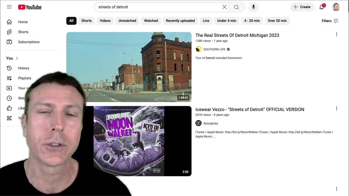The height and width of the screenshot is (196, 349).
Task: Open more options for Real Streets video
Action: 336,34
